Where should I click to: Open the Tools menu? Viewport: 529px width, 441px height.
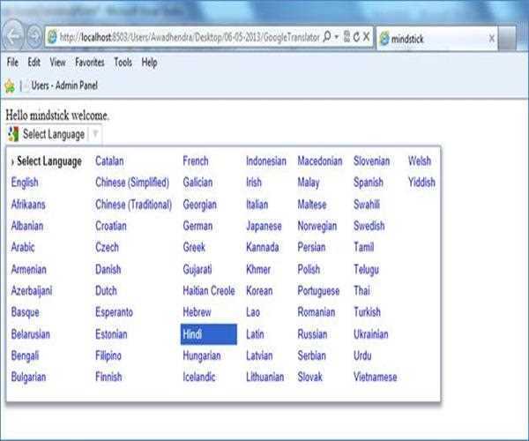[123, 63]
